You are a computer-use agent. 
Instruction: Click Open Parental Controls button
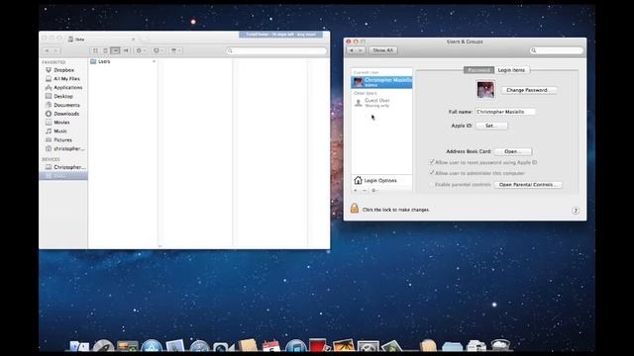(528, 185)
